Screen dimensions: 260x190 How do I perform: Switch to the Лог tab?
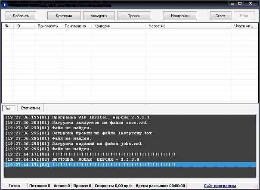(x=8, y=108)
